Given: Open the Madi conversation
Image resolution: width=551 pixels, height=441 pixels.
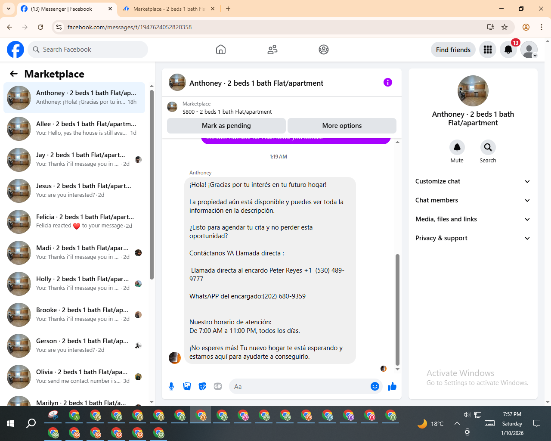Looking at the screenshot, I should pyautogui.click(x=74, y=253).
